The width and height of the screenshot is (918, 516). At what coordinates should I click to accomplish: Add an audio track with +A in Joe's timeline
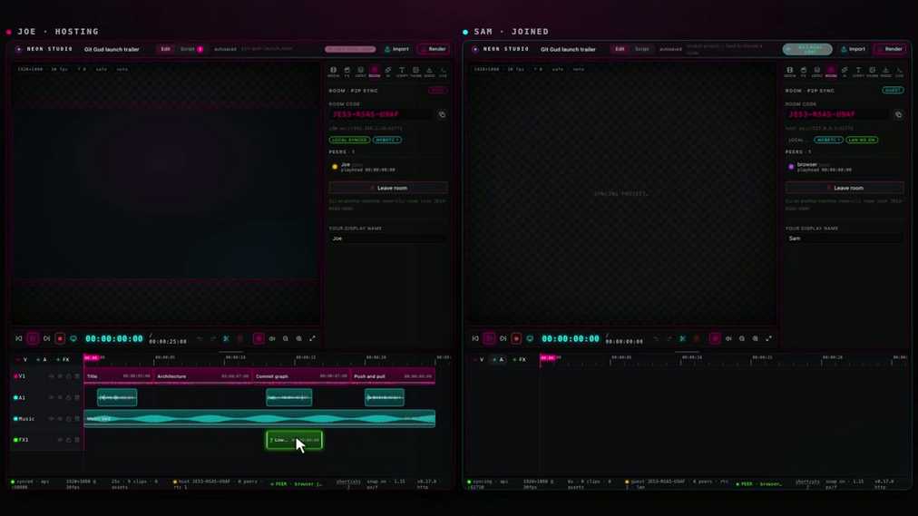(x=42, y=359)
